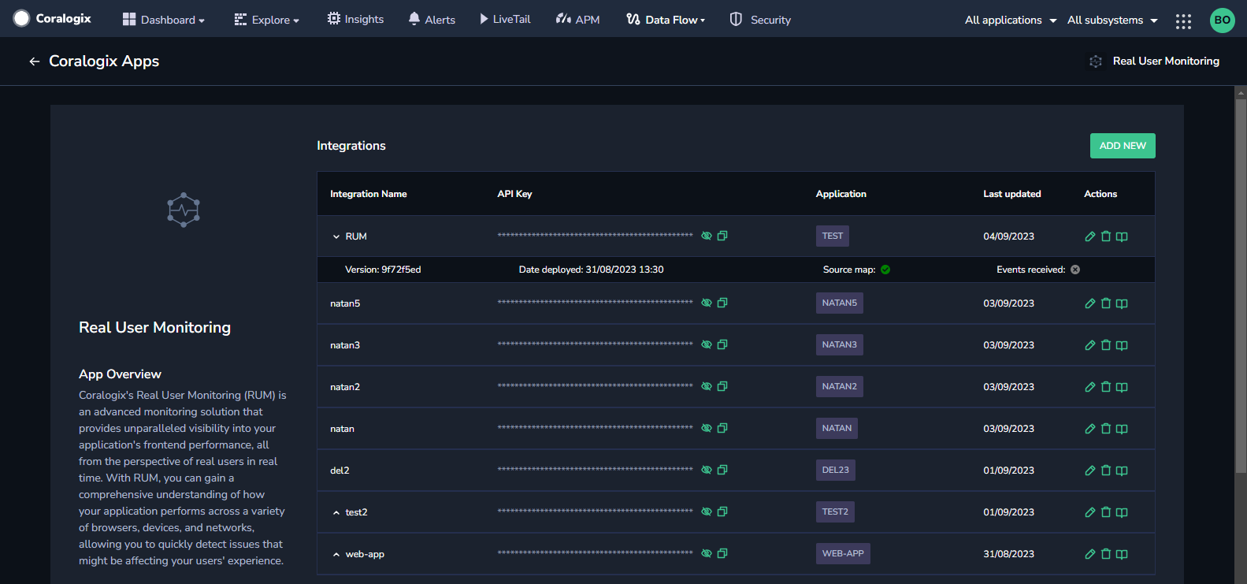Image resolution: width=1247 pixels, height=584 pixels.
Task: Delete the del2 integration
Action: click(1106, 471)
